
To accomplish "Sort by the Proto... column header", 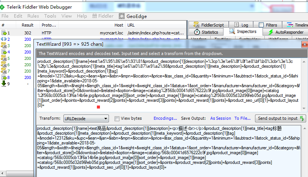I will [49, 25].
